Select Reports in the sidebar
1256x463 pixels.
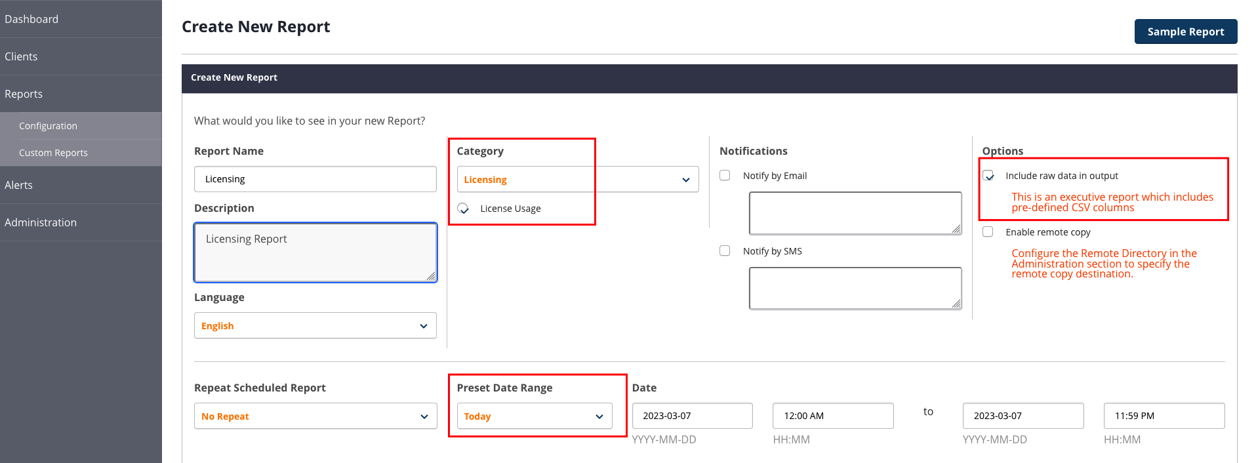(x=81, y=94)
